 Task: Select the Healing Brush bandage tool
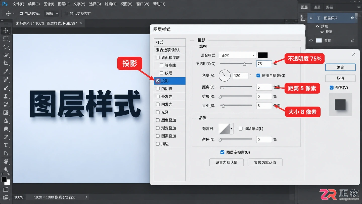coord(6,80)
